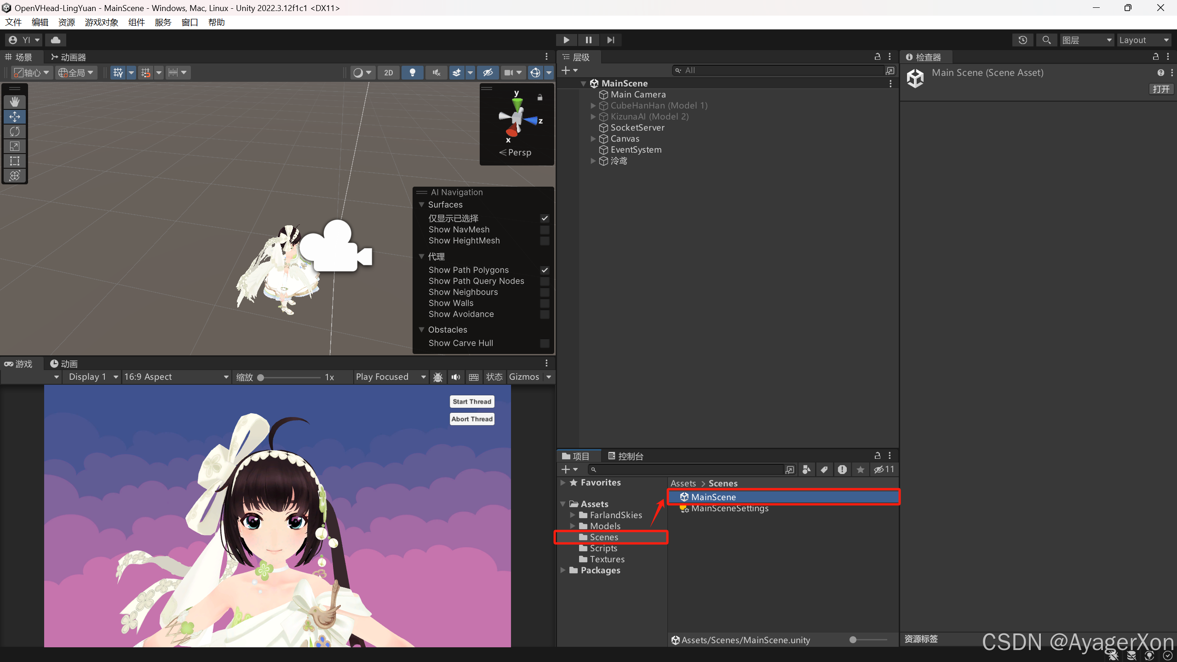This screenshot has width=1177, height=662.
Task: Enable Show Neighbours checkbox
Action: pyautogui.click(x=545, y=292)
